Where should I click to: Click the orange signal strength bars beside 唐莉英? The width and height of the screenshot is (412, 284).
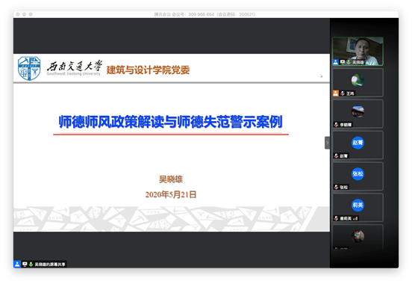(x=355, y=218)
